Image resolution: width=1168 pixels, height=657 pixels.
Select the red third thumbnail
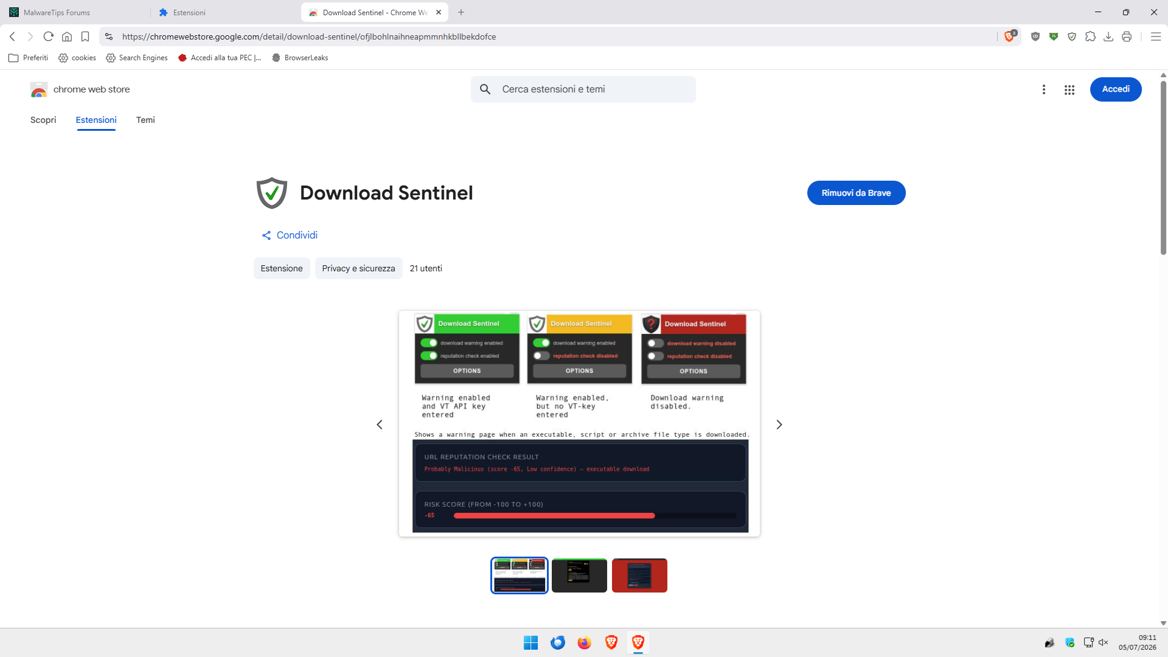tap(639, 575)
